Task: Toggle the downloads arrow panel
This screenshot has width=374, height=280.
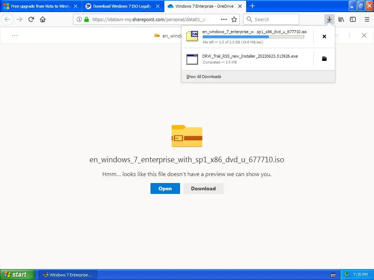Action: [x=329, y=19]
